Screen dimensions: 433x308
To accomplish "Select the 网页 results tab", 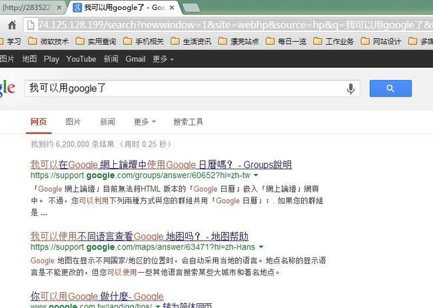I will (x=39, y=121).
